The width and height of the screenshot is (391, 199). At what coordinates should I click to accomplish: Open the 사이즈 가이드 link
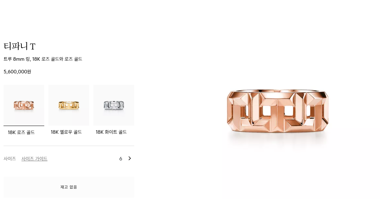(34, 159)
